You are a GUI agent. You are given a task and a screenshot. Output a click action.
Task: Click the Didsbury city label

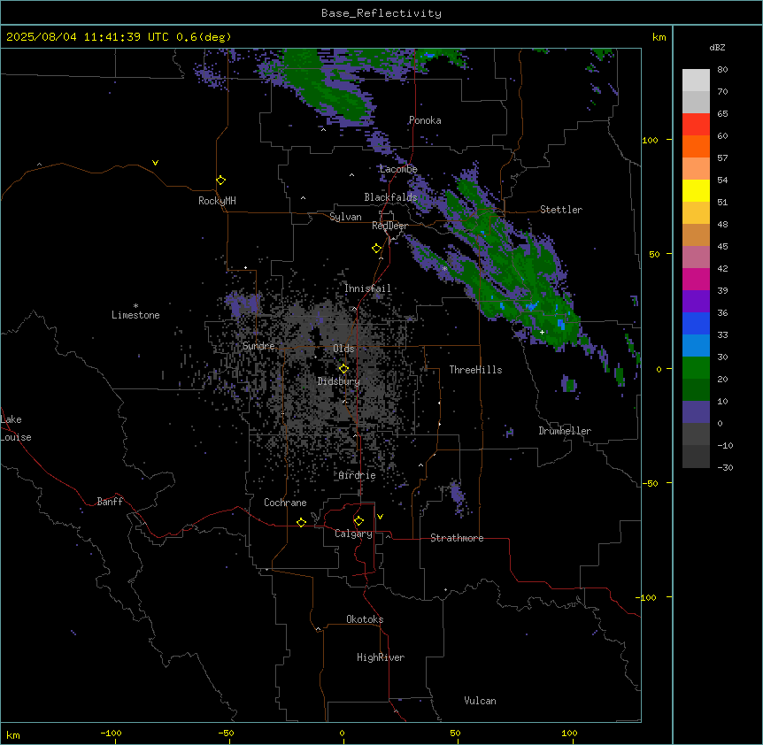[339, 381]
